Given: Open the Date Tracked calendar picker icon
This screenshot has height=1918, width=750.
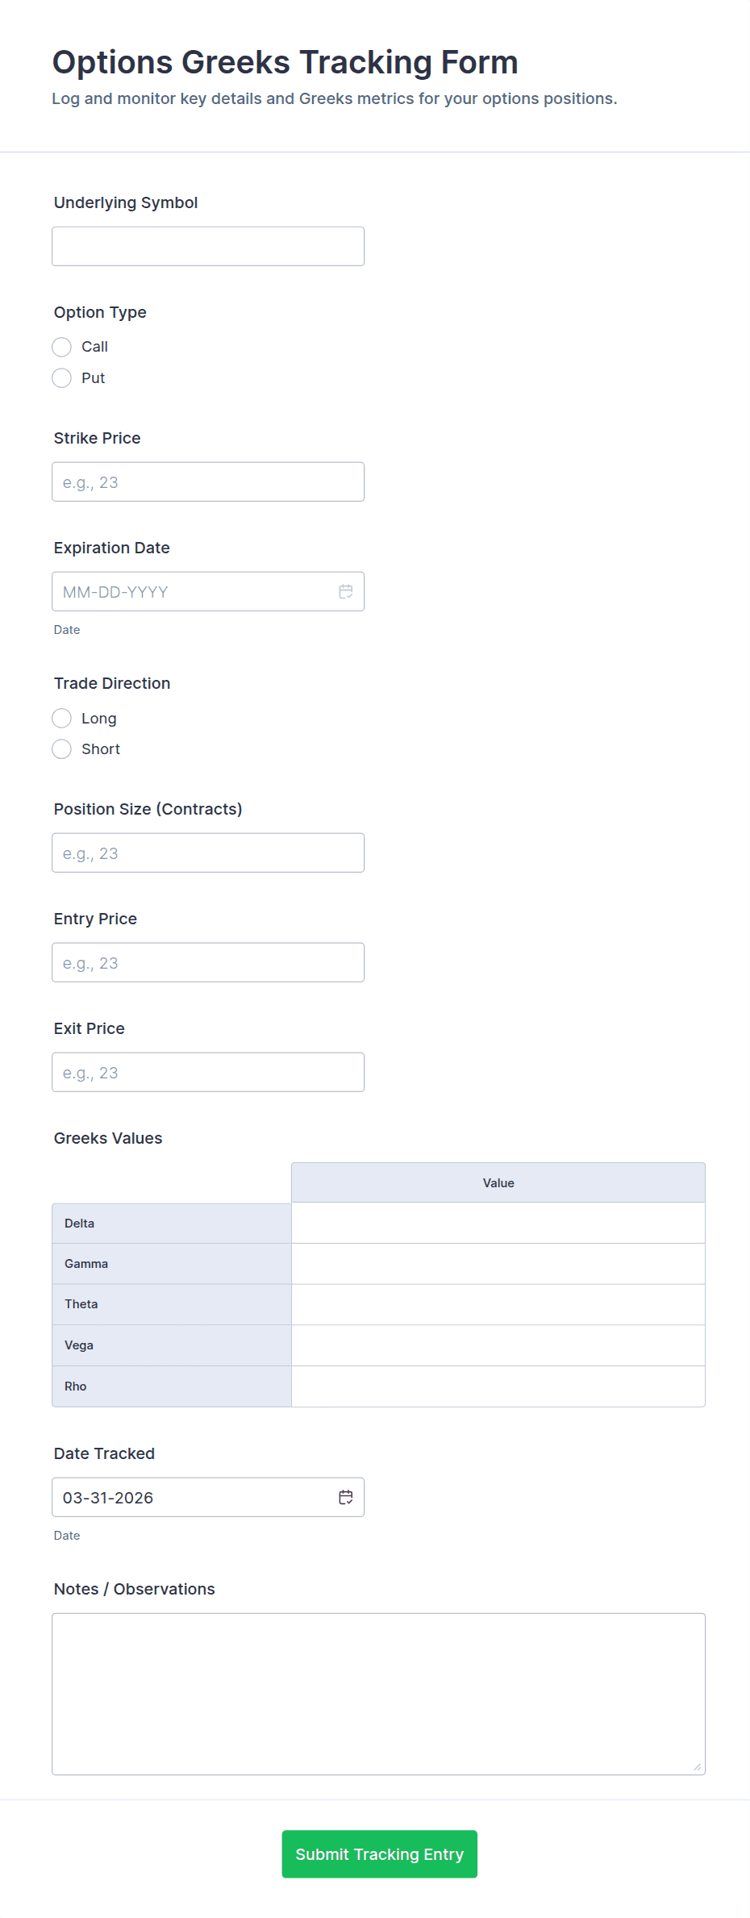Looking at the screenshot, I should click(x=346, y=1498).
